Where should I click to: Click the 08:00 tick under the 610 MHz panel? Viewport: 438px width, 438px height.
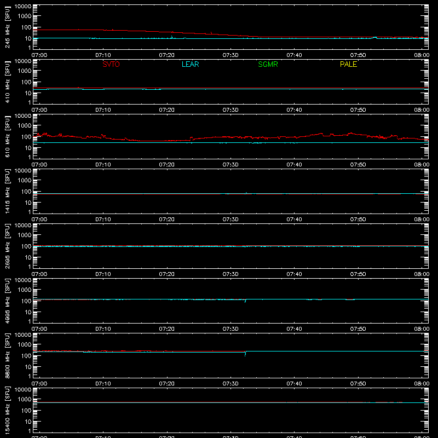(422, 165)
